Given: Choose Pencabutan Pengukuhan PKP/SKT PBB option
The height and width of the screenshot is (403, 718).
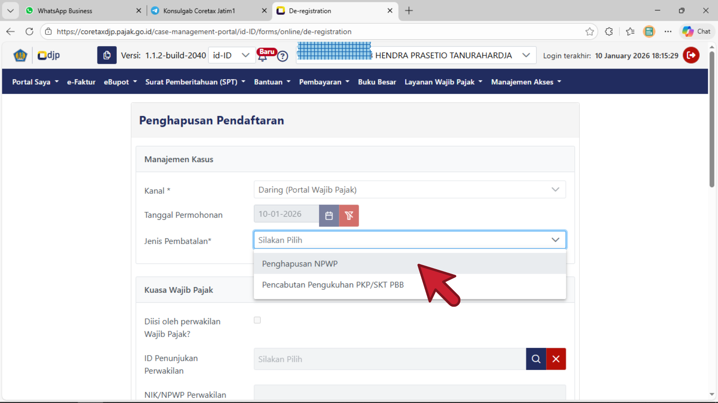Looking at the screenshot, I should tap(333, 285).
